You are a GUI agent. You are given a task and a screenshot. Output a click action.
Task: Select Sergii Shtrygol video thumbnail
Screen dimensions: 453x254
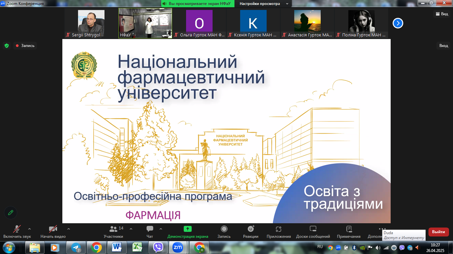[91, 23]
